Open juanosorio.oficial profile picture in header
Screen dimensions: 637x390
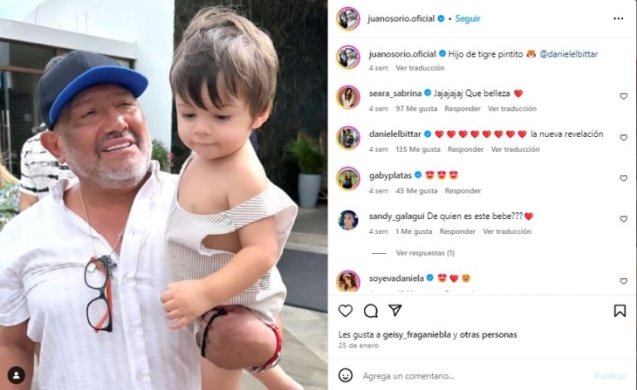click(348, 19)
